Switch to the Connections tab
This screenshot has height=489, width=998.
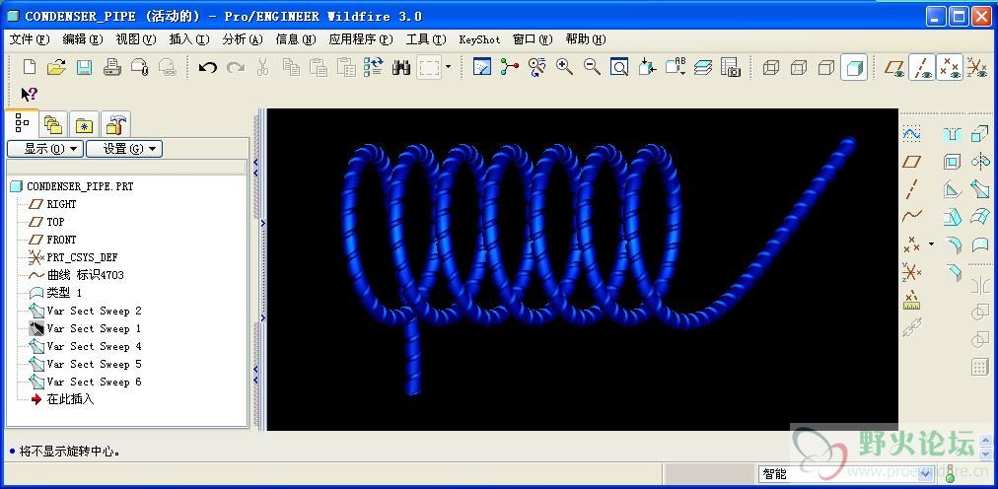[x=115, y=124]
